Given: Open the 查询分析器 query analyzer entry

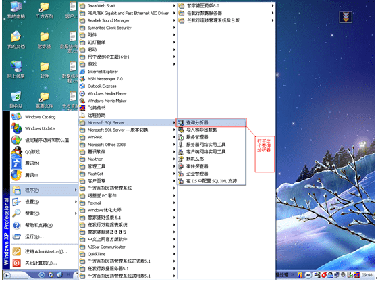Looking at the screenshot, I should pyautogui.click(x=211, y=122).
